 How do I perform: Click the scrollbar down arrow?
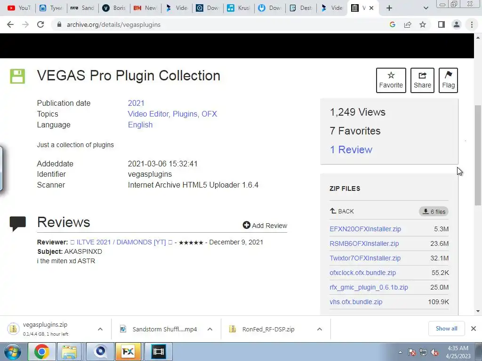(x=478, y=311)
